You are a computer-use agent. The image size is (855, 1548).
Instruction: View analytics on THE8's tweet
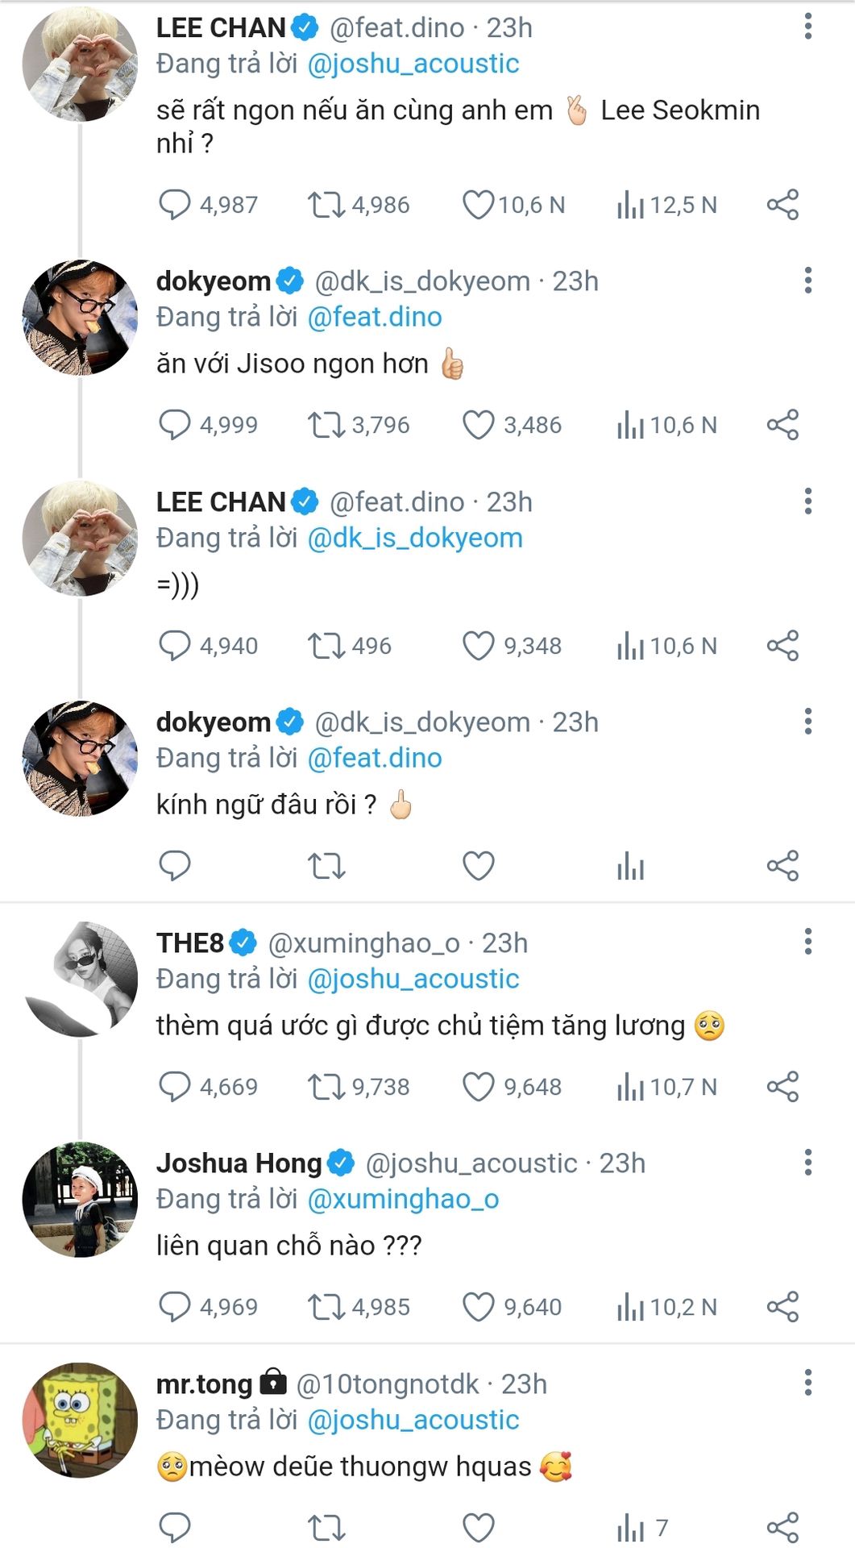630,1087
